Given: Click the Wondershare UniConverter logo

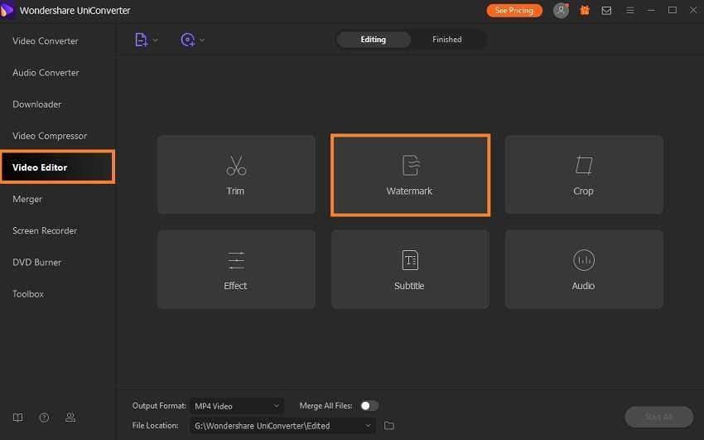Looking at the screenshot, I should (7, 10).
